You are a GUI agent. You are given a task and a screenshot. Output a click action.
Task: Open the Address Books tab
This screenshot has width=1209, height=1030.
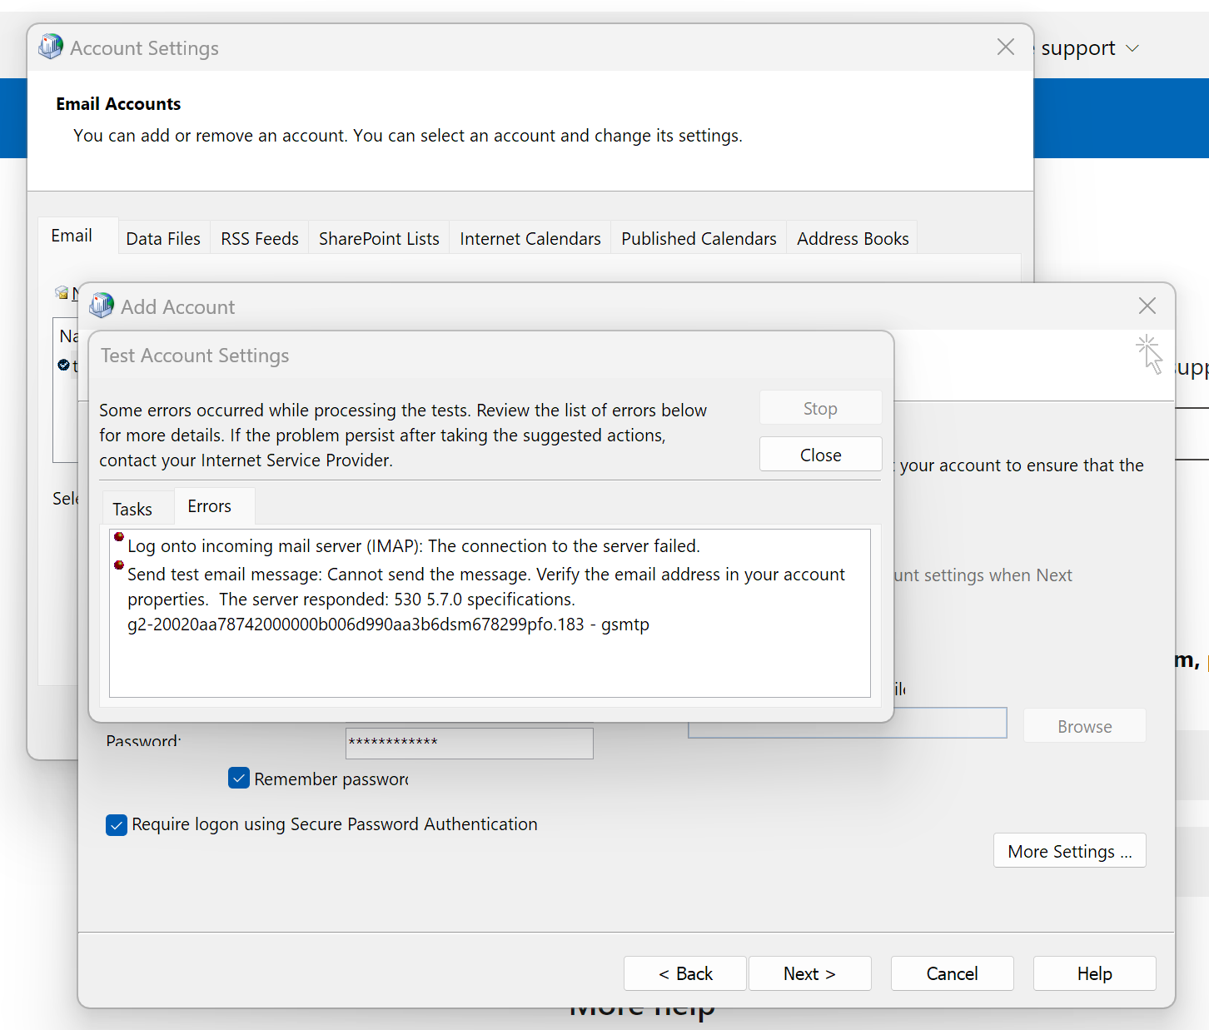(x=853, y=239)
